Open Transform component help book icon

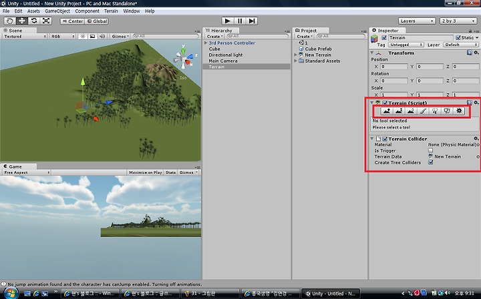(470, 53)
